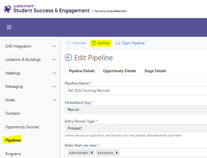Expand the Messaging chevron
The image size is (207, 158).
coord(54,86)
